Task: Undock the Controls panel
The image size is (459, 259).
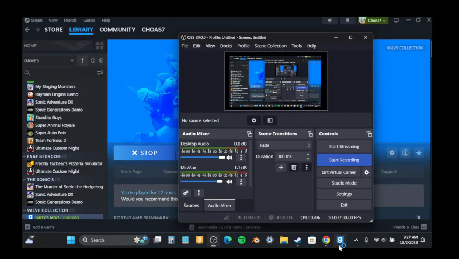Action: pos(369,134)
